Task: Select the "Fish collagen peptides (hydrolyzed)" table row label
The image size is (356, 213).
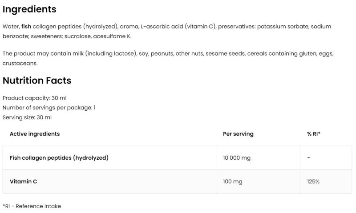Action: pyautogui.click(x=59, y=158)
